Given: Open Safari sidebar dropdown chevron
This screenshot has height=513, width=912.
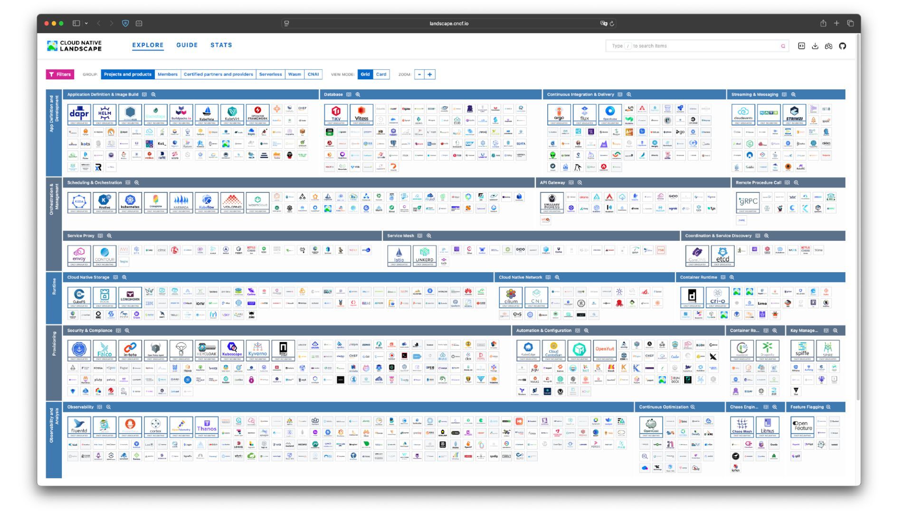Looking at the screenshot, I should [86, 23].
